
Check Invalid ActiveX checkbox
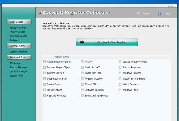(x=82, y=67)
